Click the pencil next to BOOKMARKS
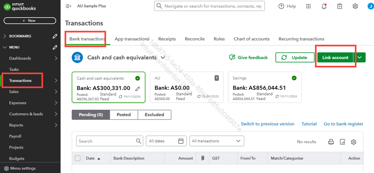The image size is (374, 173). point(55,36)
